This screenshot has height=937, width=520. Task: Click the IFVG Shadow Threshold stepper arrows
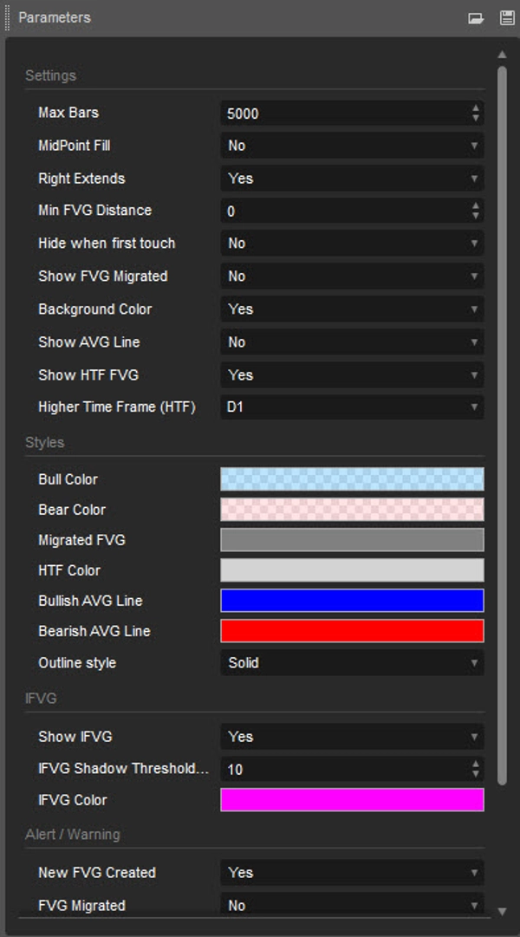(475, 769)
